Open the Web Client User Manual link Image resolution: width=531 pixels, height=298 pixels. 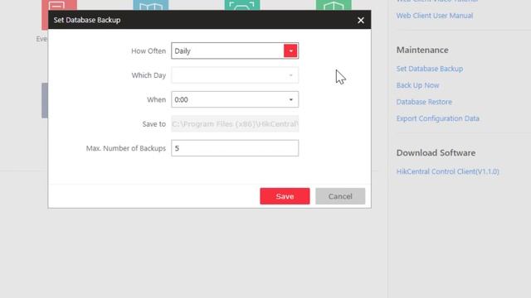tap(435, 16)
